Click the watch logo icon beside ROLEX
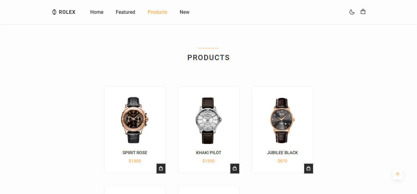417x194 pixels. click(54, 12)
